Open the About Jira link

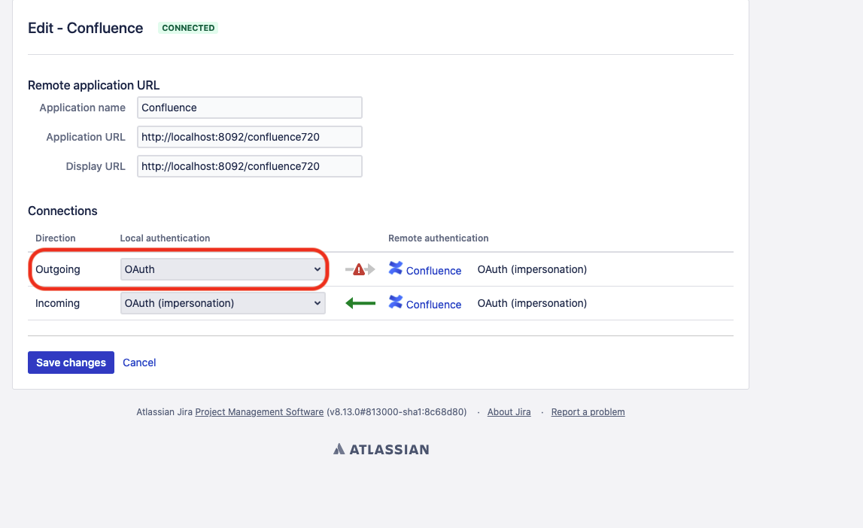click(x=509, y=412)
